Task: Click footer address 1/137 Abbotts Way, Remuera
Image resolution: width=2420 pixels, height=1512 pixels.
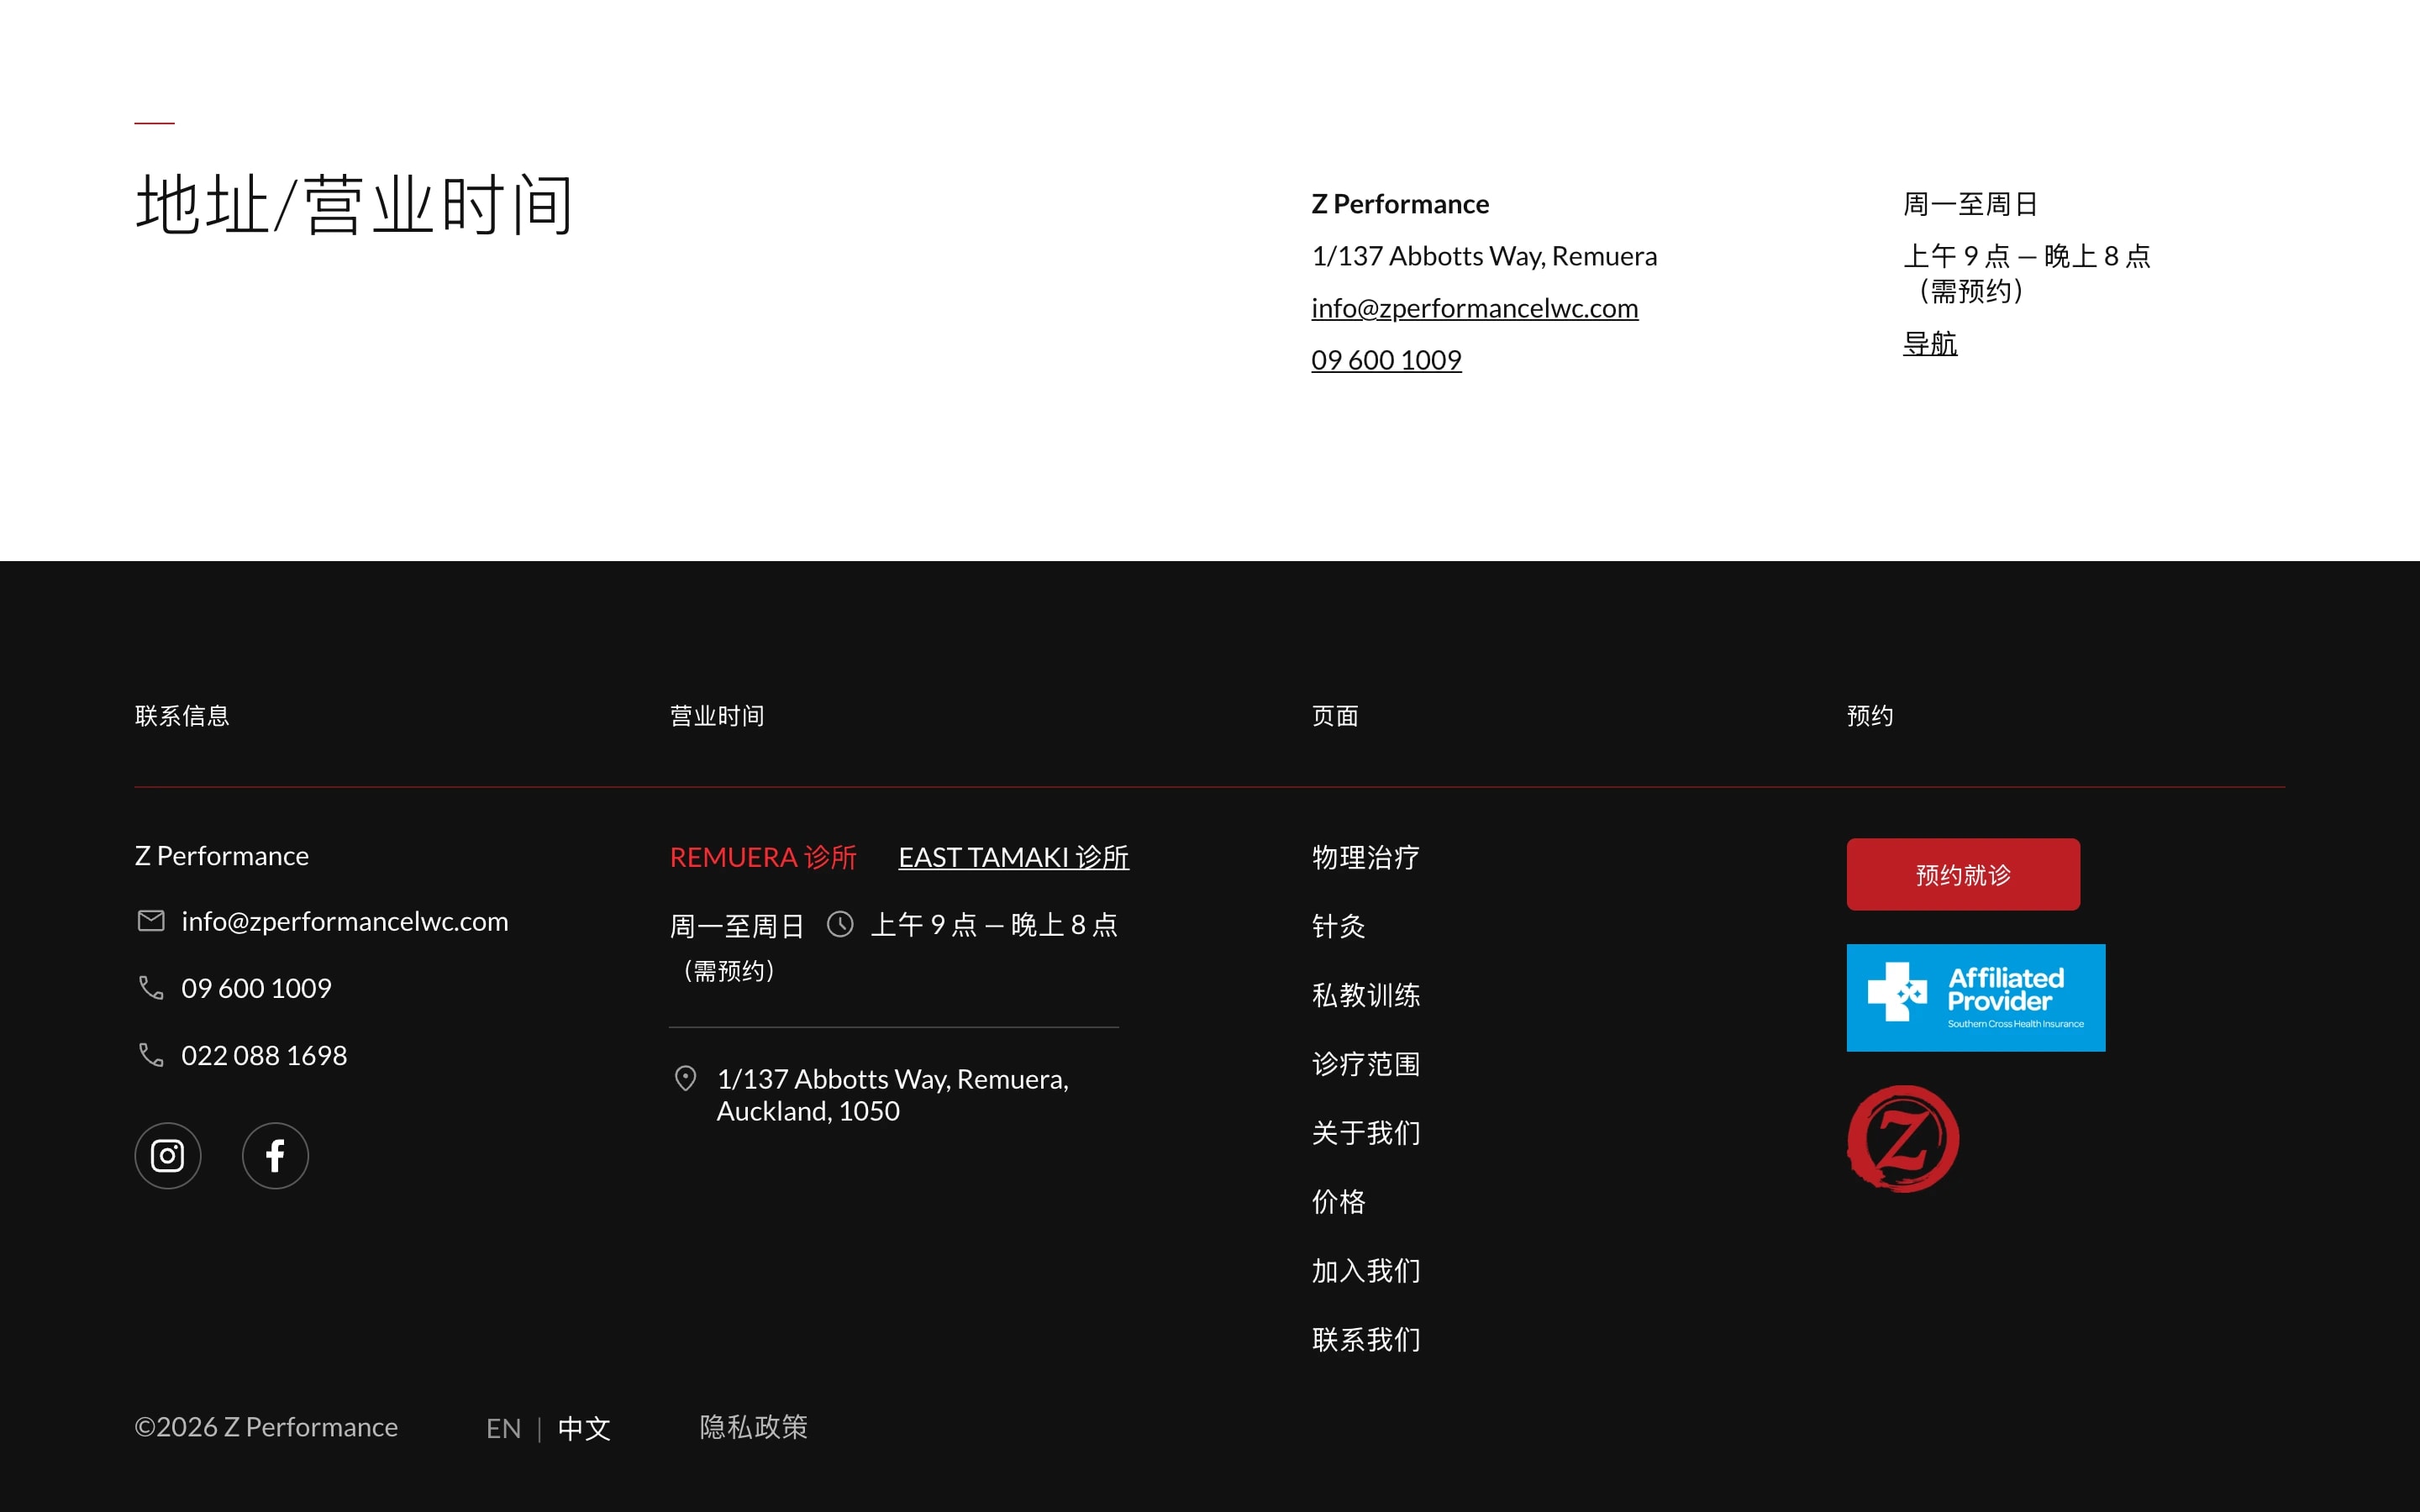Action: (892, 1095)
